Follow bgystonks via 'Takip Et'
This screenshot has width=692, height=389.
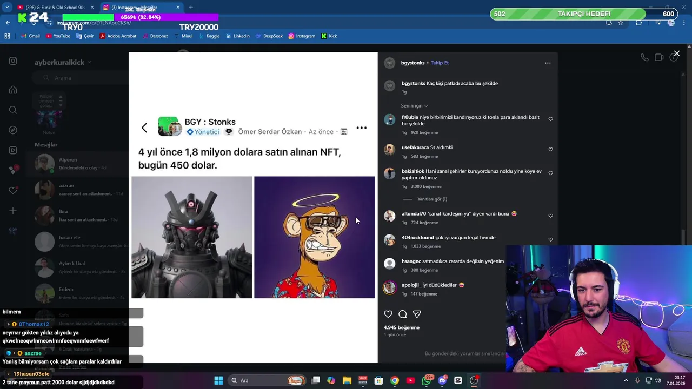440,63
